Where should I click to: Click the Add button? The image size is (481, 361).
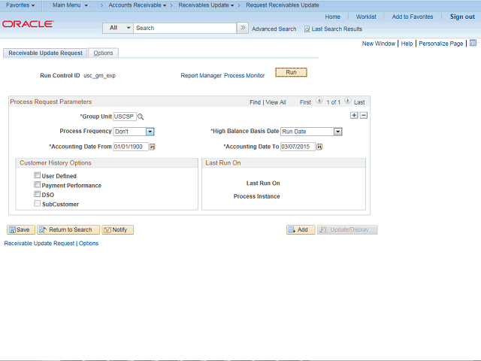coord(301,229)
